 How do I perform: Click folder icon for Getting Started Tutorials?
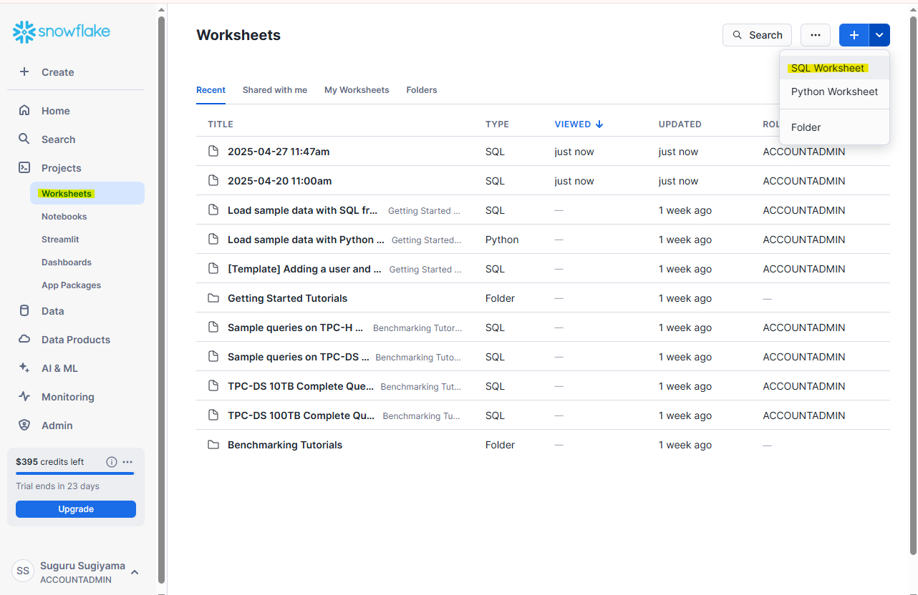click(x=213, y=297)
